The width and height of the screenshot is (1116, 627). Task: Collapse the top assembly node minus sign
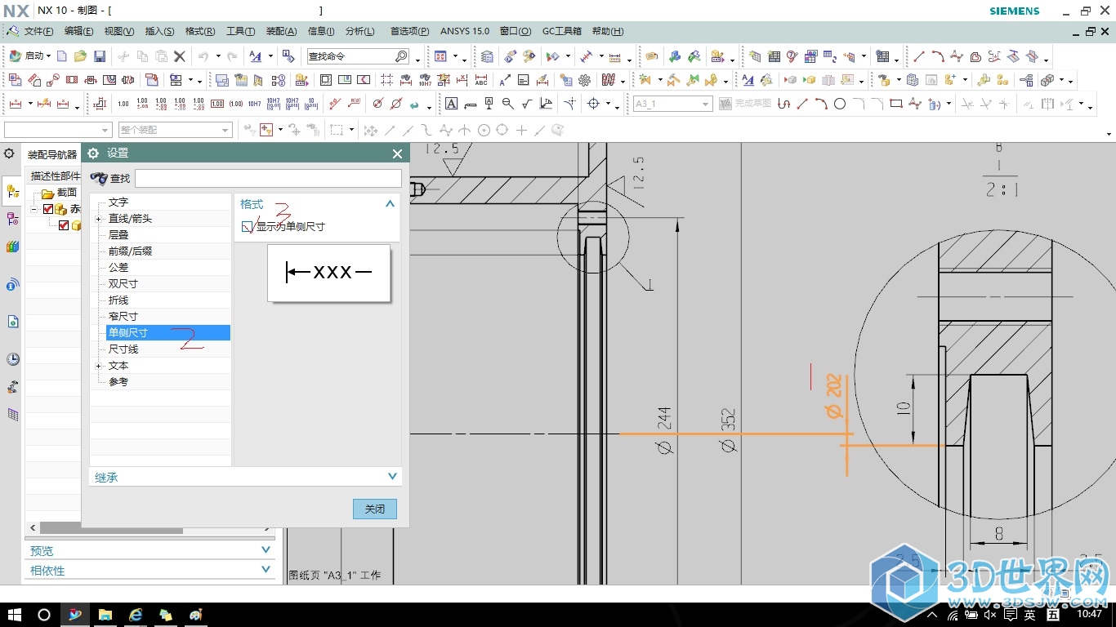(34, 209)
